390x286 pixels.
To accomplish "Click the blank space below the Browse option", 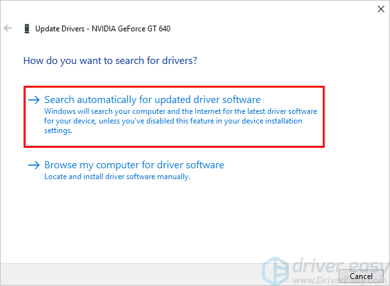I will tap(192, 218).
